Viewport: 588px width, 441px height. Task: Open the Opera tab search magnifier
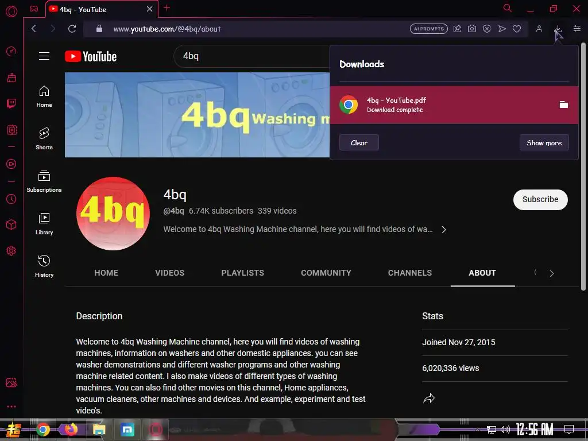[x=507, y=8]
